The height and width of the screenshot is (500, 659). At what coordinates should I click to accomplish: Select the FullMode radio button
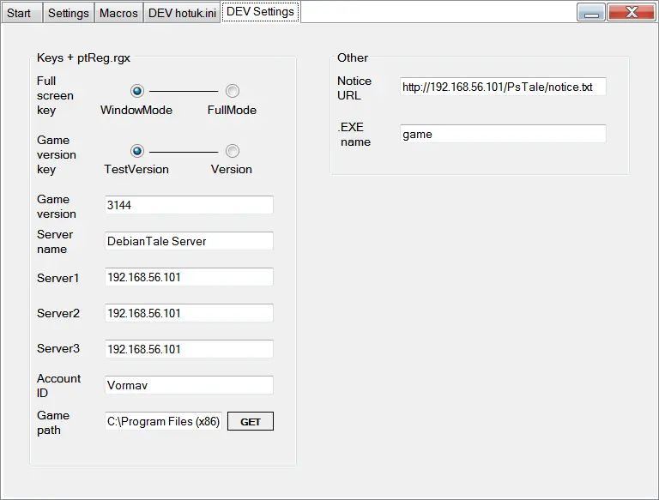(x=233, y=91)
